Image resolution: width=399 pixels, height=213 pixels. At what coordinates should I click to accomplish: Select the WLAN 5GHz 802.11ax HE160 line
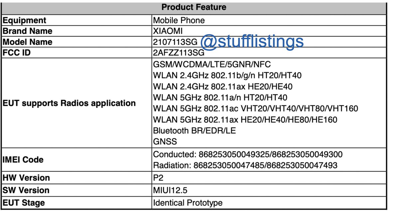click(x=245, y=120)
